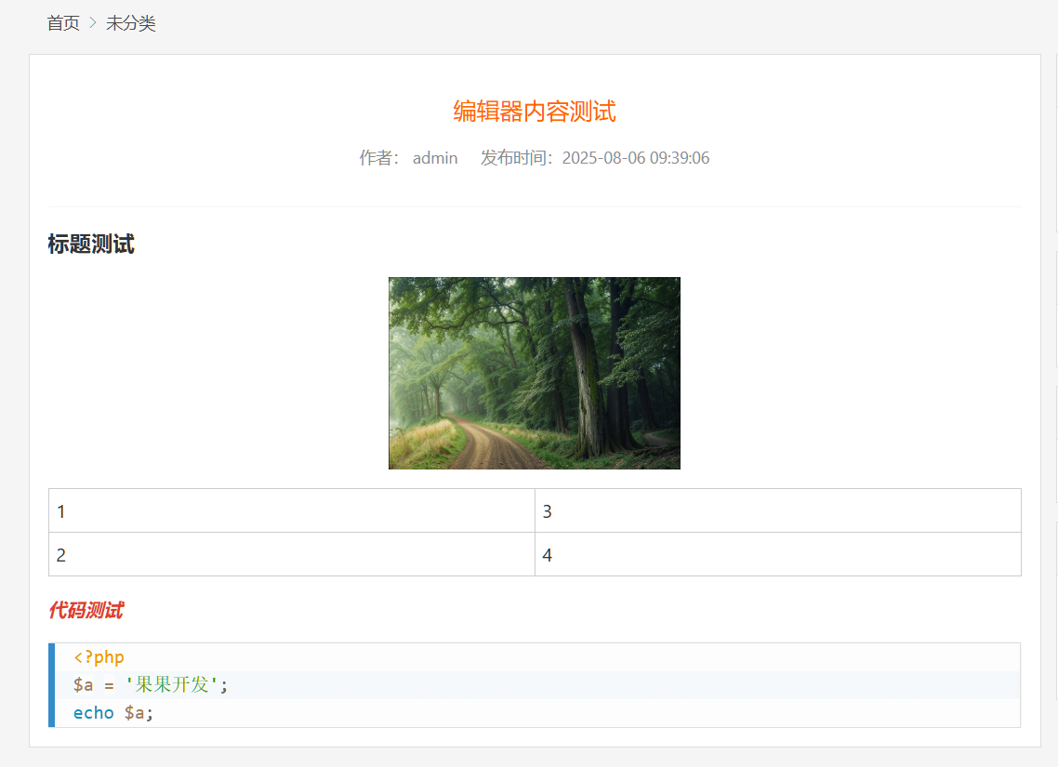Click table cell containing 4
The width and height of the screenshot is (1058, 767).
(x=778, y=554)
